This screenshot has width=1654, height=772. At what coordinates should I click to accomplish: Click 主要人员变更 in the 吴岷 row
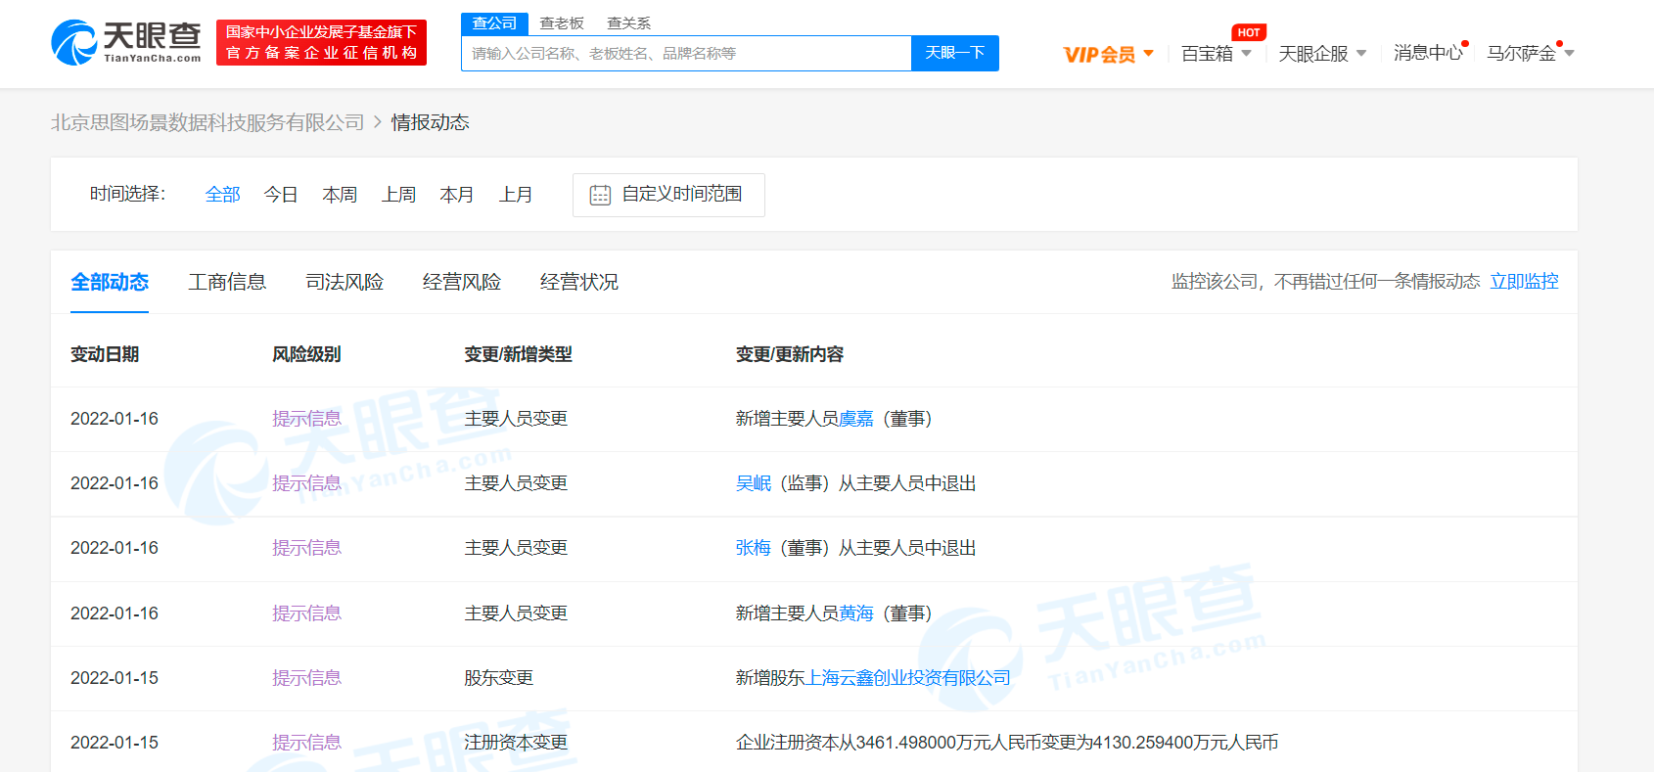[516, 483]
